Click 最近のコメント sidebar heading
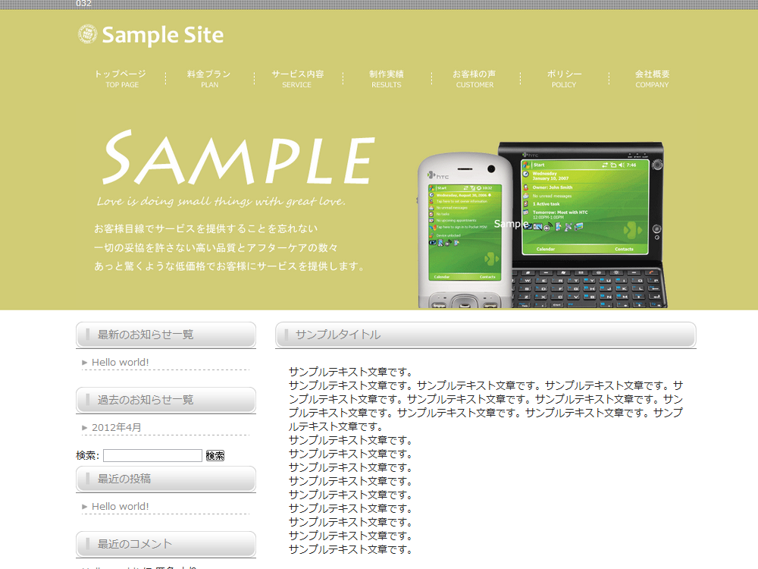This screenshot has width=758, height=569. tap(166, 544)
